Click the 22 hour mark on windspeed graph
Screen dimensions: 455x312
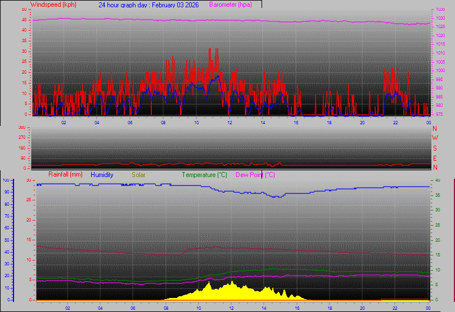(395, 122)
